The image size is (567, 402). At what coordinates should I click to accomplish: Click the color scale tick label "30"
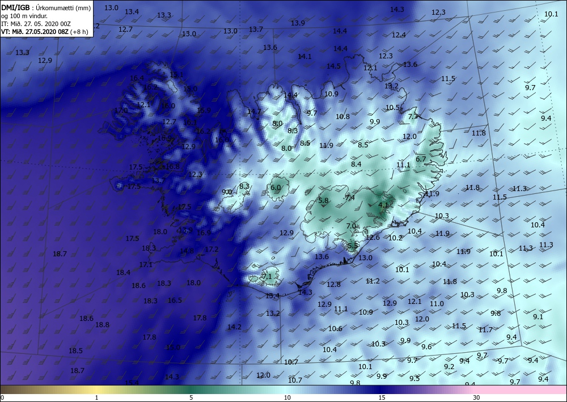477,398
